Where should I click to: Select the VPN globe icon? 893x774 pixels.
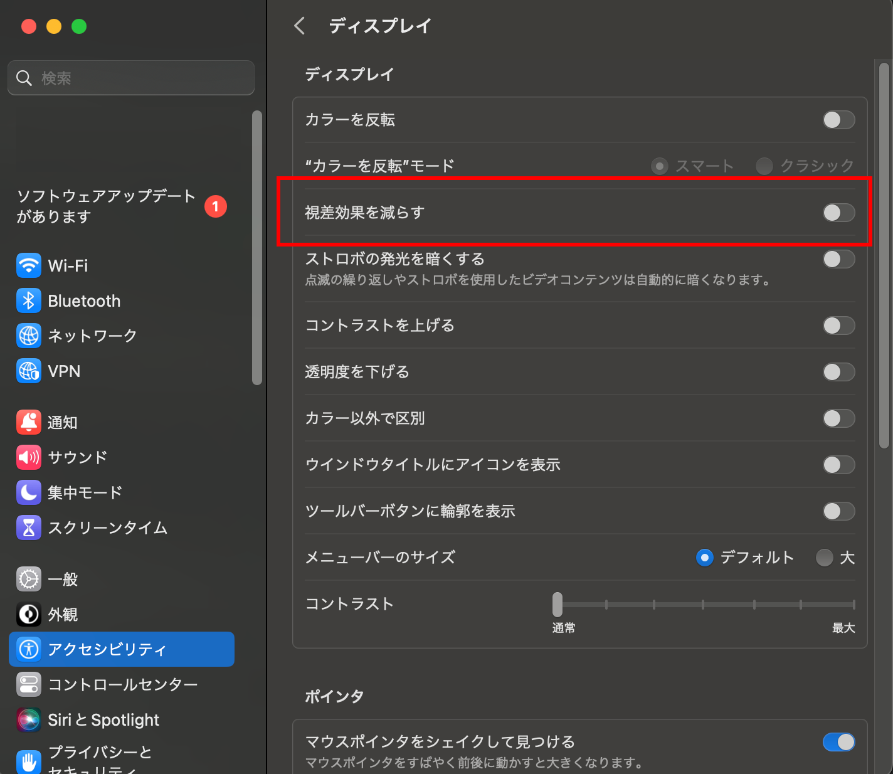[28, 371]
